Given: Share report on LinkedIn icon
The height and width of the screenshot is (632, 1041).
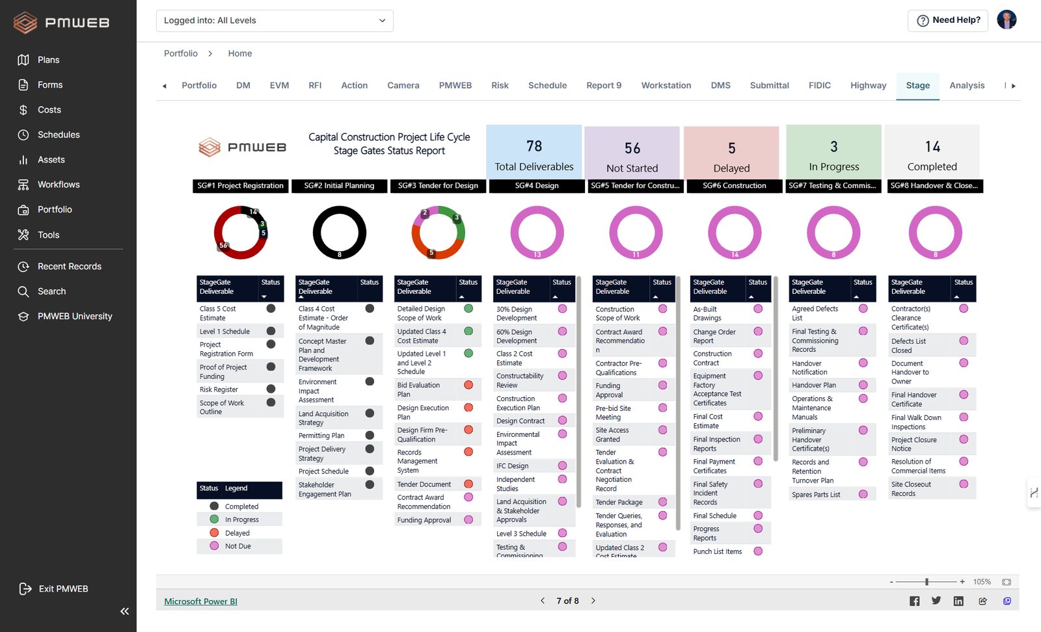Looking at the screenshot, I should click(958, 601).
